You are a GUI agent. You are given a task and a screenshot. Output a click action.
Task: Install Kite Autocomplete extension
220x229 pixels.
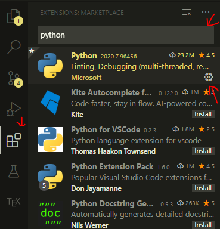203,114
